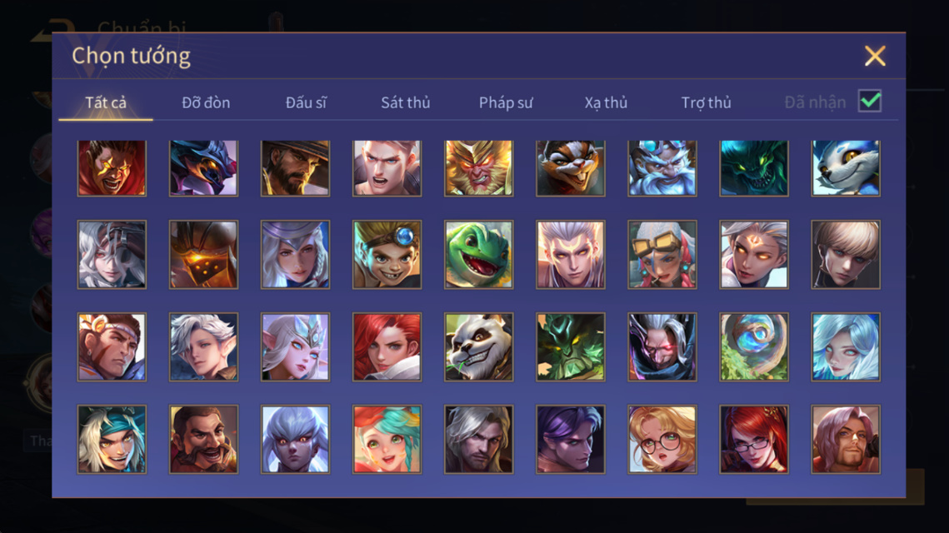Image resolution: width=949 pixels, height=533 pixels.
Task: Select the teal-haired girl with red hat
Action: pos(387,439)
